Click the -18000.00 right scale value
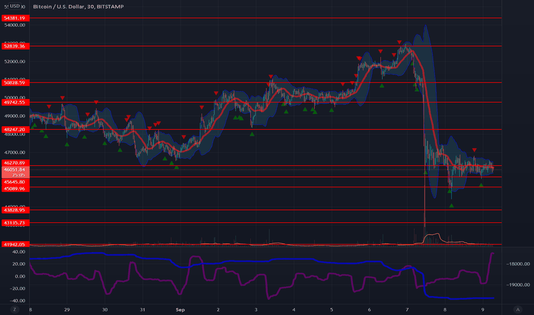 tap(518, 264)
